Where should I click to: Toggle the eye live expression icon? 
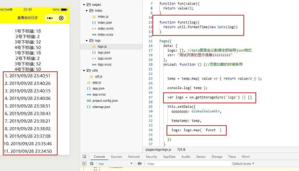140,163
